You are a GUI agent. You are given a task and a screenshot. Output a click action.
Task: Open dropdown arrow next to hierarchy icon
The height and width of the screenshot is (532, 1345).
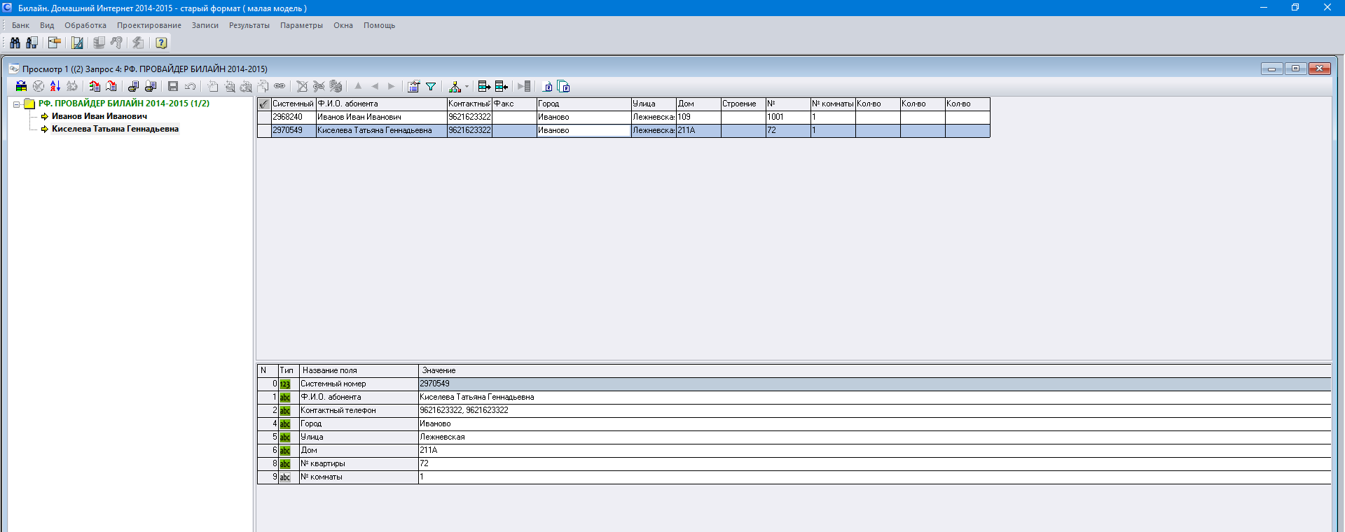tap(467, 87)
